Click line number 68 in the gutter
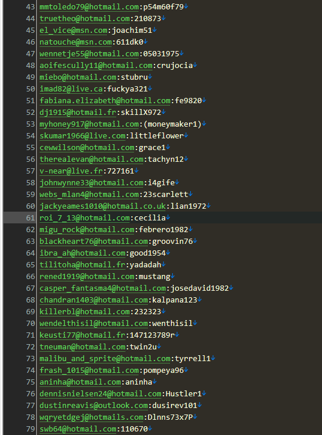This screenshot has width=322, height=435. coord(30,300)
